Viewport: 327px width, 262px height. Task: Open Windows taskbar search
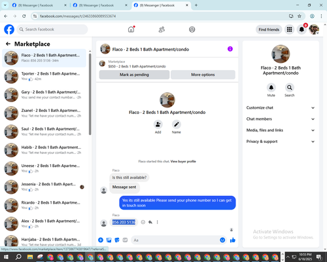18,257
